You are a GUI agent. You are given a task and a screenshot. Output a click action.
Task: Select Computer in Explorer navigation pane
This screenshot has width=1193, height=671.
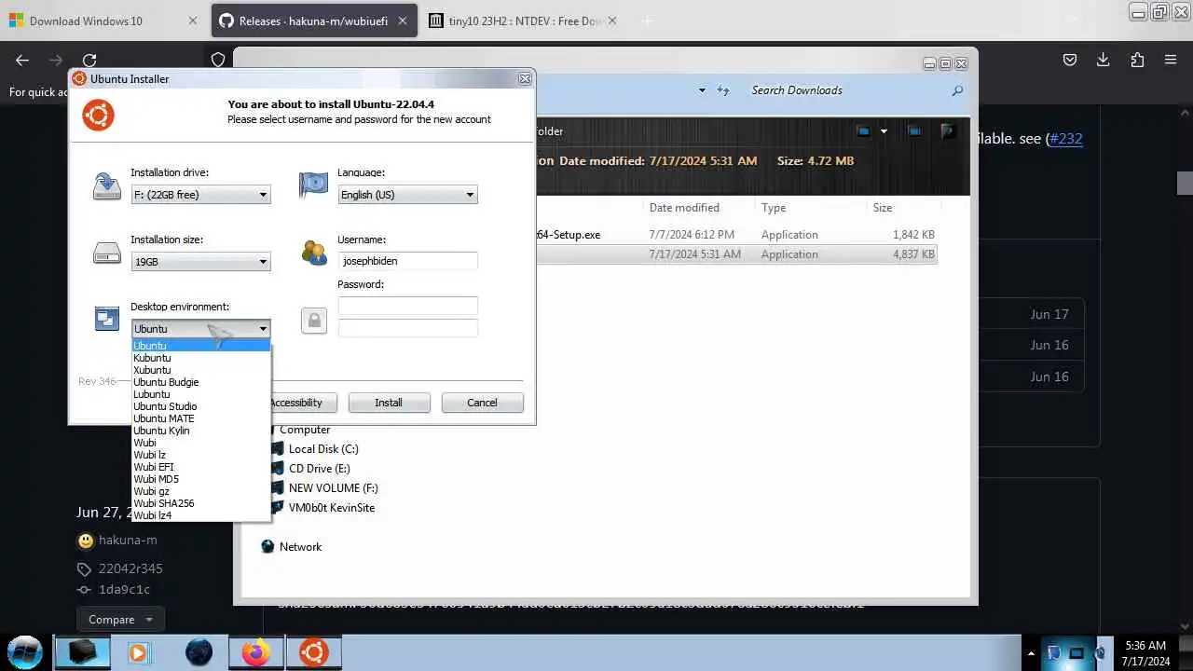(x=305, y=430)
